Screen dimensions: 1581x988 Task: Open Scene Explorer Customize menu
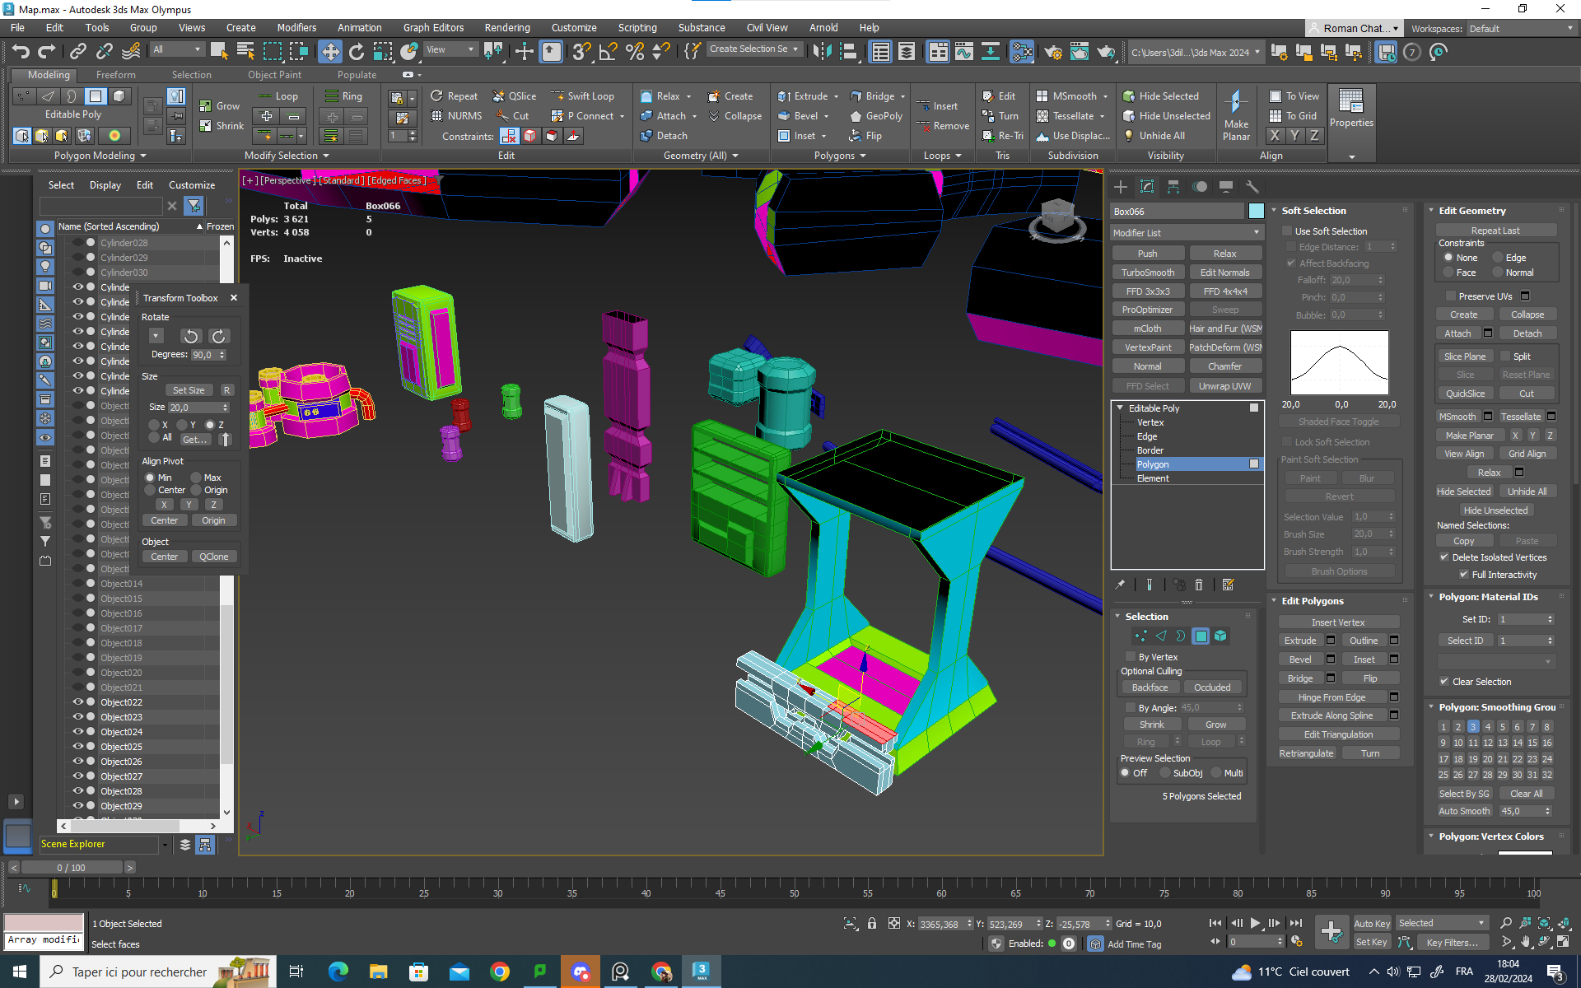[x=192, y=185]
